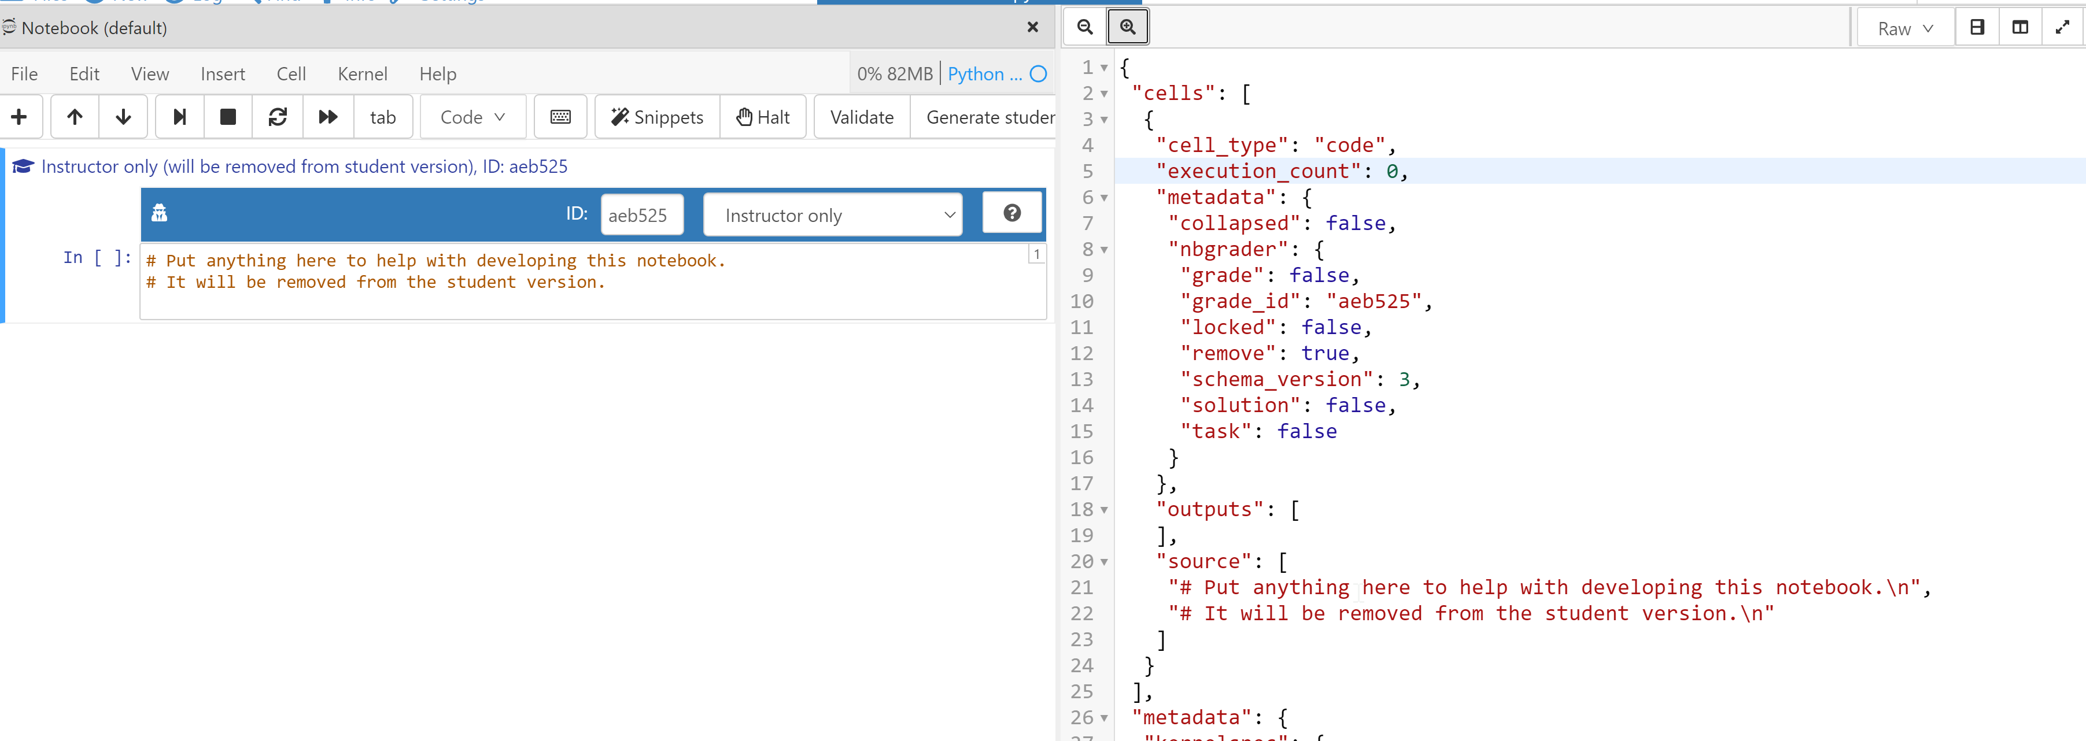Zoom out the JSON file view
Viewport: 2086px width, 741px height.
click(1084, 26)
